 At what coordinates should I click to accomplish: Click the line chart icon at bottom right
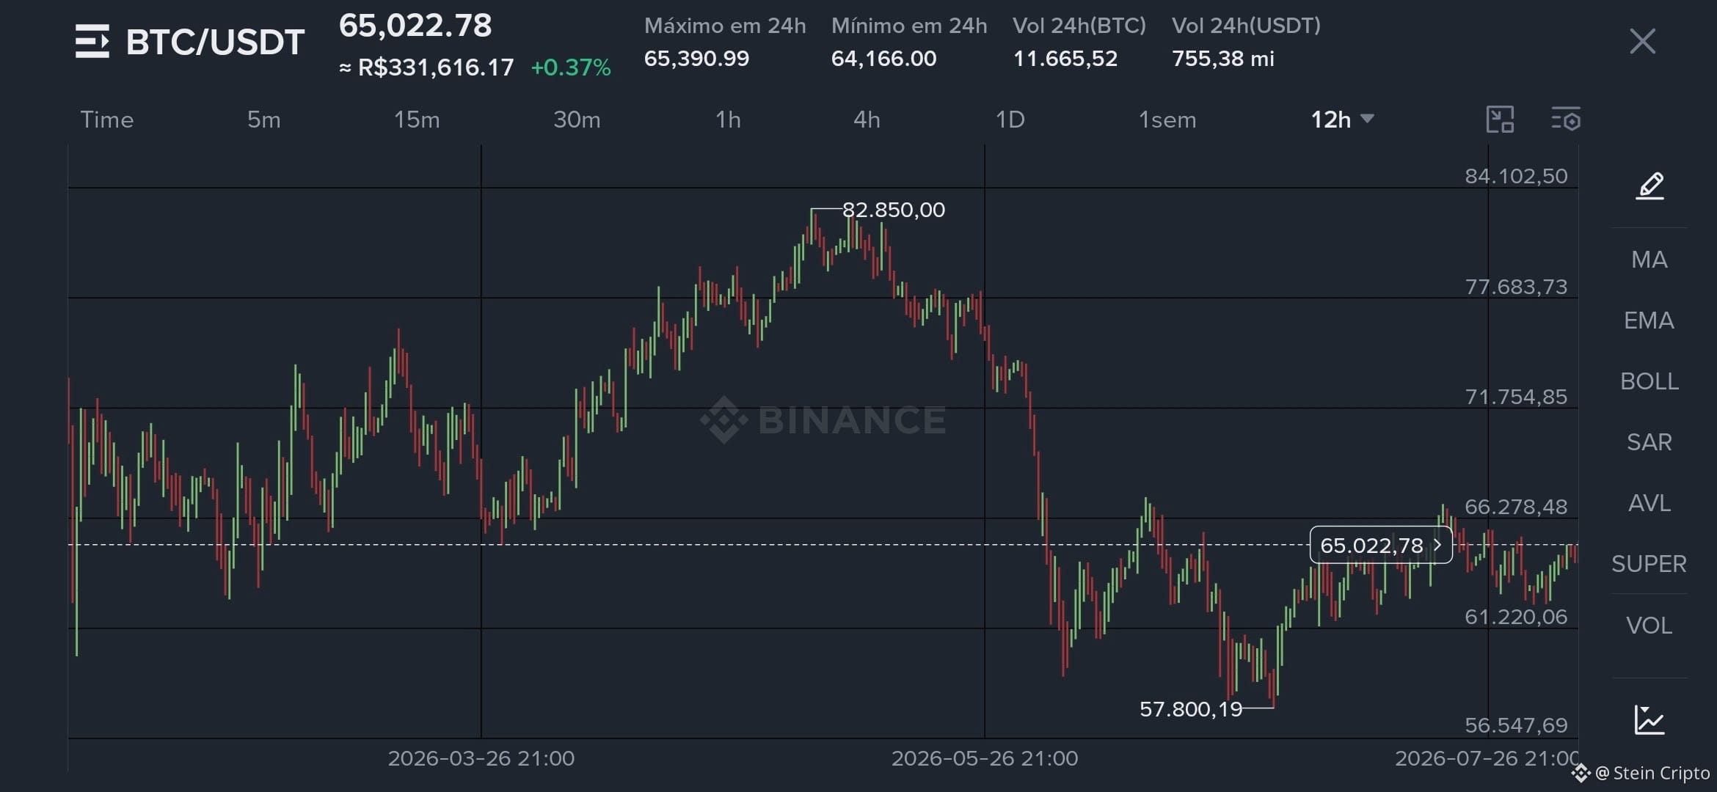1649,719
